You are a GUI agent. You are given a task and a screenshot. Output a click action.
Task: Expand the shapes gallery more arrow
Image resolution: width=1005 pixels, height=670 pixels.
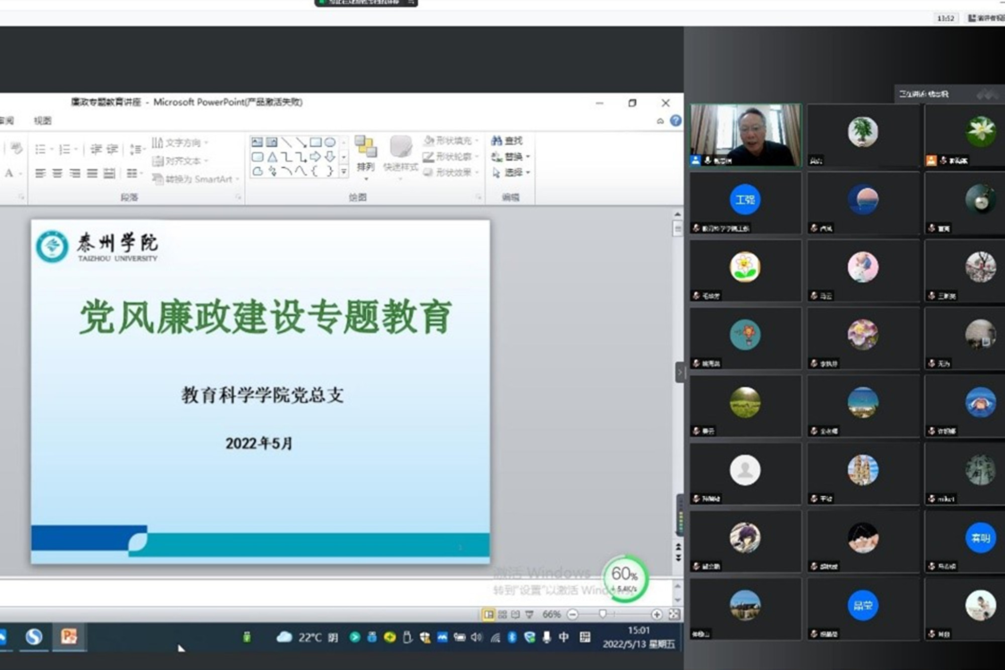tap(344, 172)
